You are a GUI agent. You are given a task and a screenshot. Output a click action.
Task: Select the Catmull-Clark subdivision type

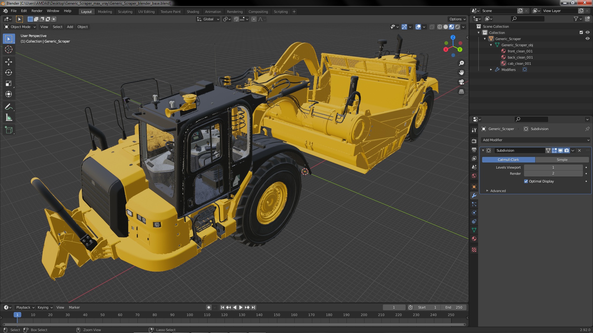(508, 160)
